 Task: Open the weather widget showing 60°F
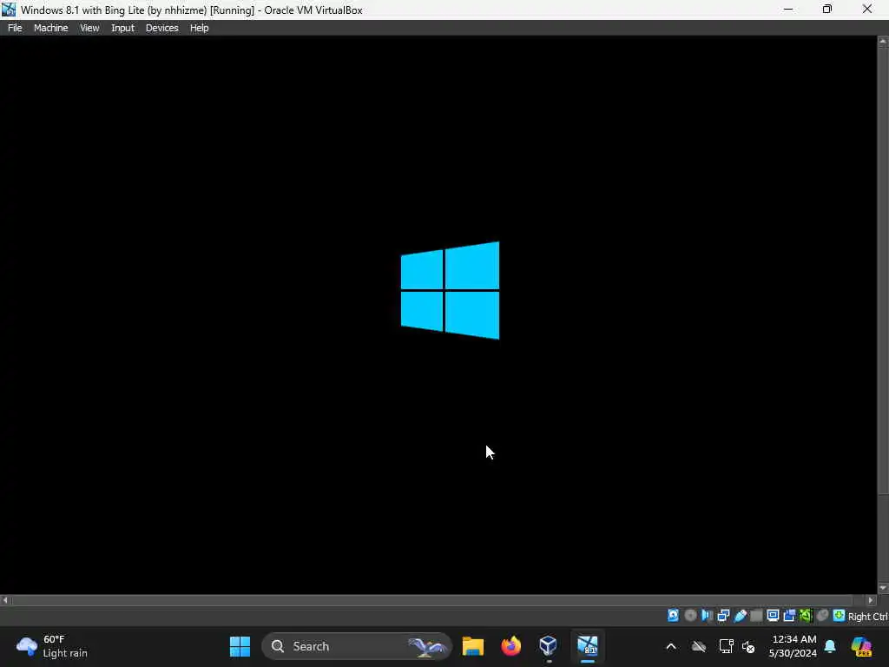point(51,646)
